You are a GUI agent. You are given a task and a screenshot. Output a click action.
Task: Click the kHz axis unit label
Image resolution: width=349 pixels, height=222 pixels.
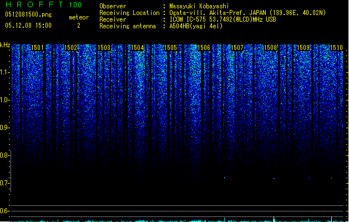(x=5, y=45)
